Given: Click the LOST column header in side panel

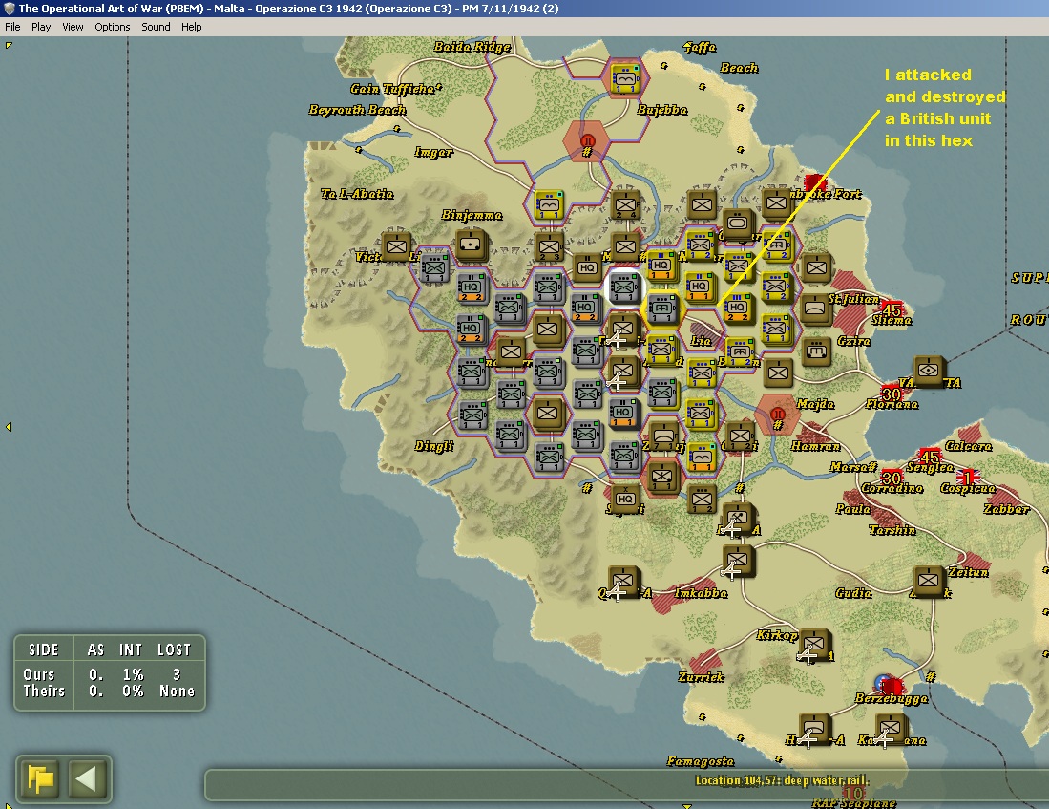Looking at the screenshot, I should tap(174, 649).
